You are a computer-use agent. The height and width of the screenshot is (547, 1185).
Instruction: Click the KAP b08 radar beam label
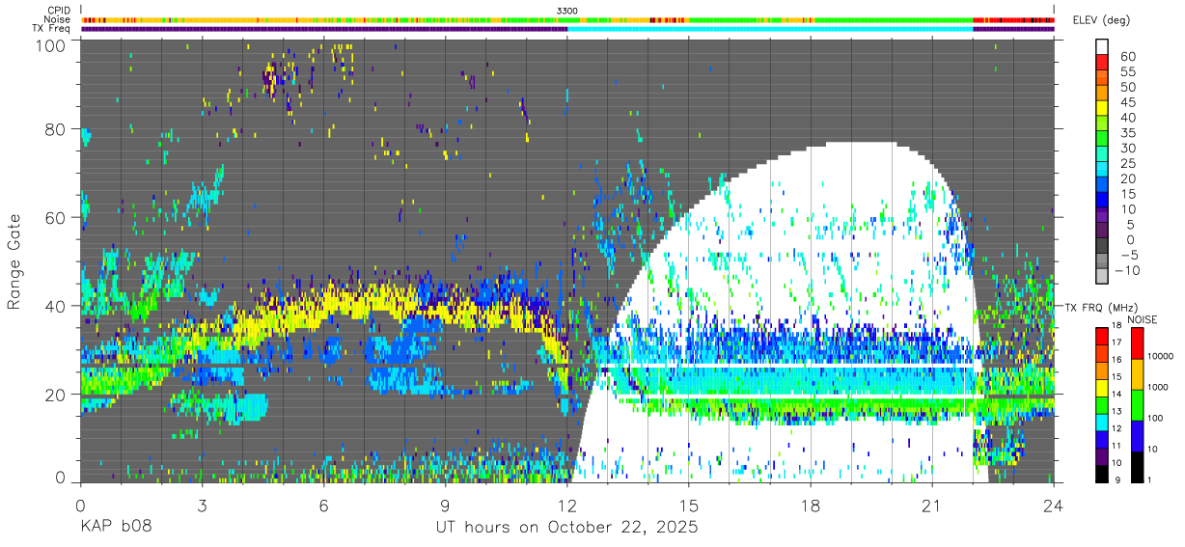pyautogui.click(x=116, y=528)
